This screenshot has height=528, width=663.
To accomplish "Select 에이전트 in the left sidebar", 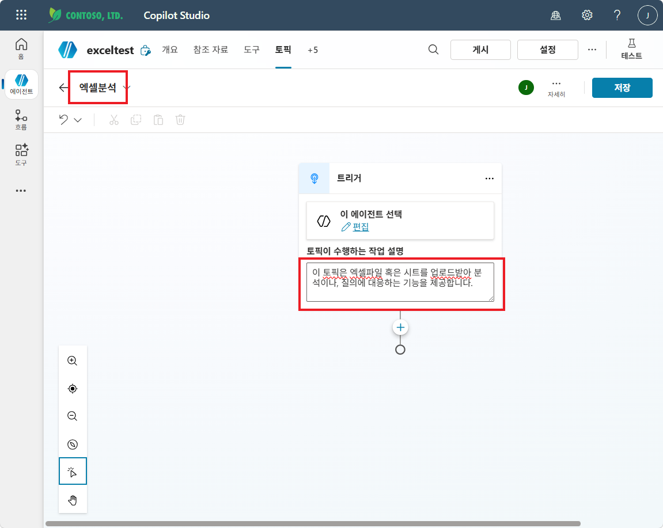I will click(x=21, y=85).
